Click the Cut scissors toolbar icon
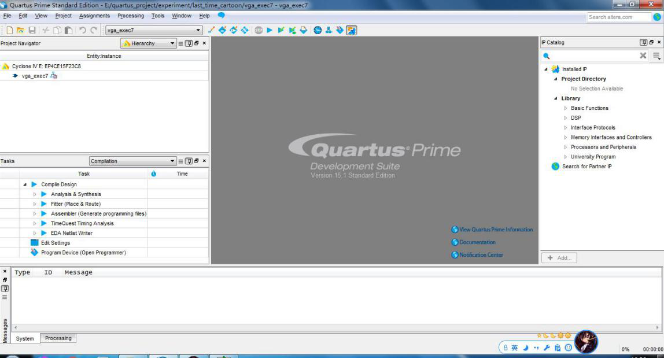The width and height of the screenshot is (664, 358). point(46,30)
